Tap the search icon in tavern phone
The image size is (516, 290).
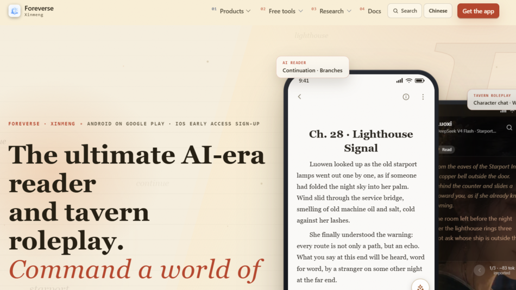click(509, 128)
